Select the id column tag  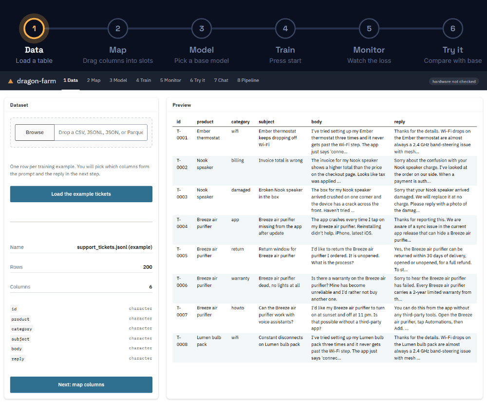14,309
